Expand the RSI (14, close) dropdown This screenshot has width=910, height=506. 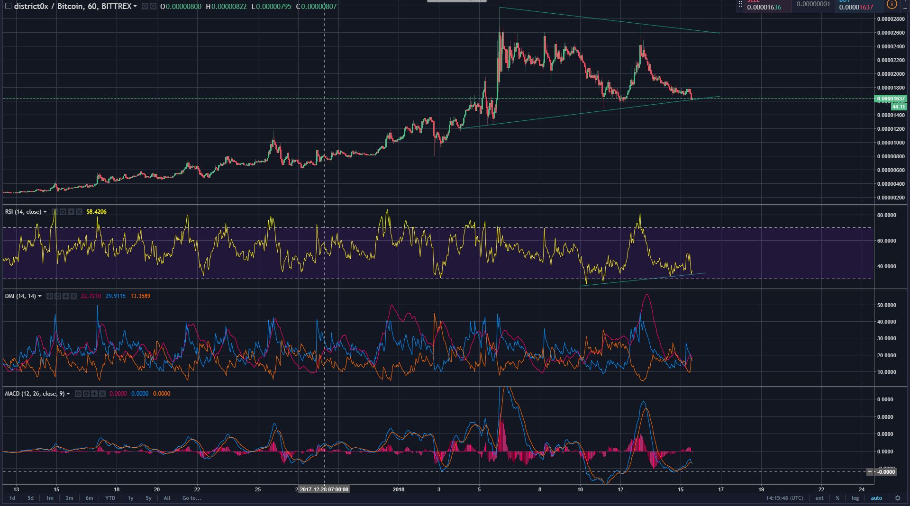(x=45, y=212)
